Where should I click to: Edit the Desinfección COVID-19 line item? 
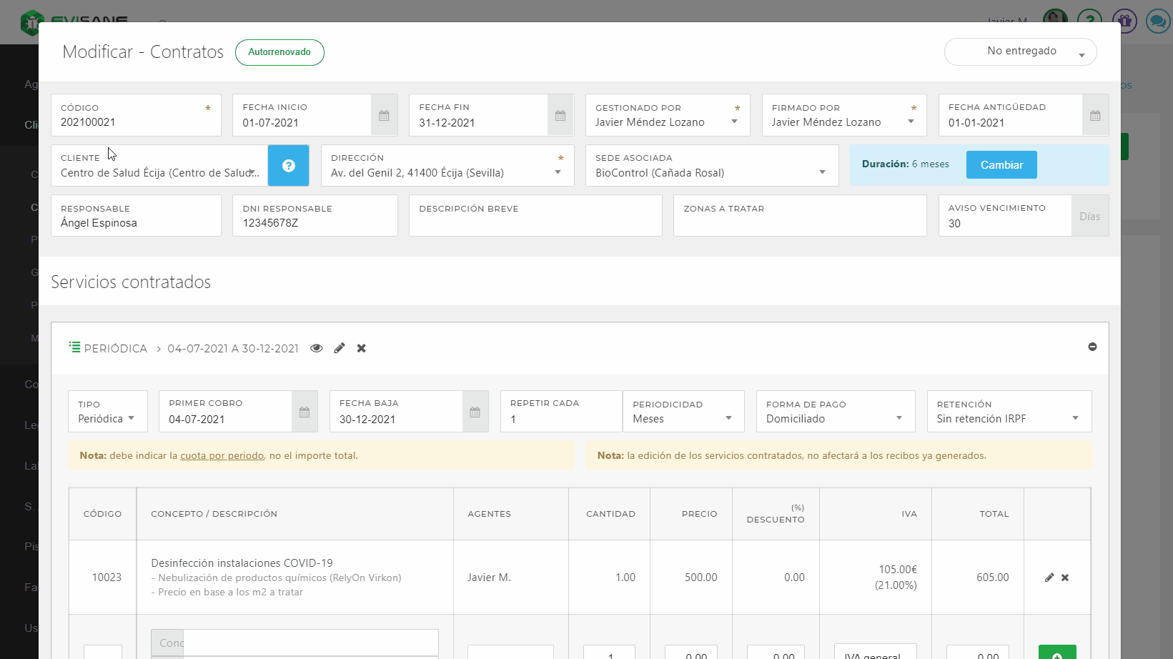coord(1049,578)
